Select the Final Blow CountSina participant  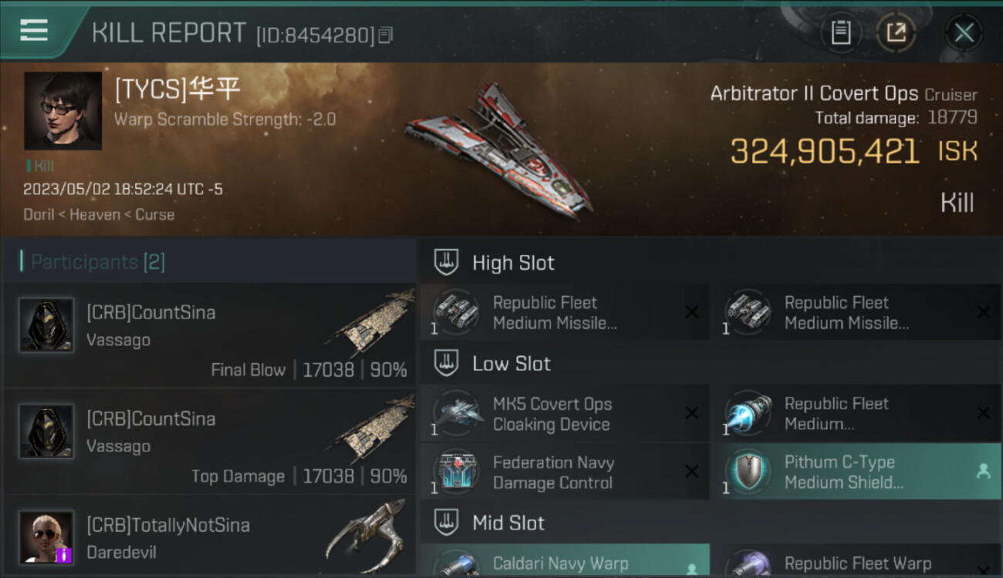click(210, 336)
